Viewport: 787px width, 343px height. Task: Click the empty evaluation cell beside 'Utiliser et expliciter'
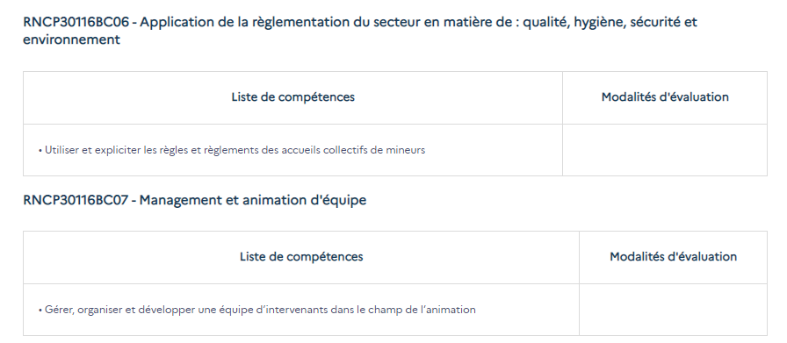point(665,150)
